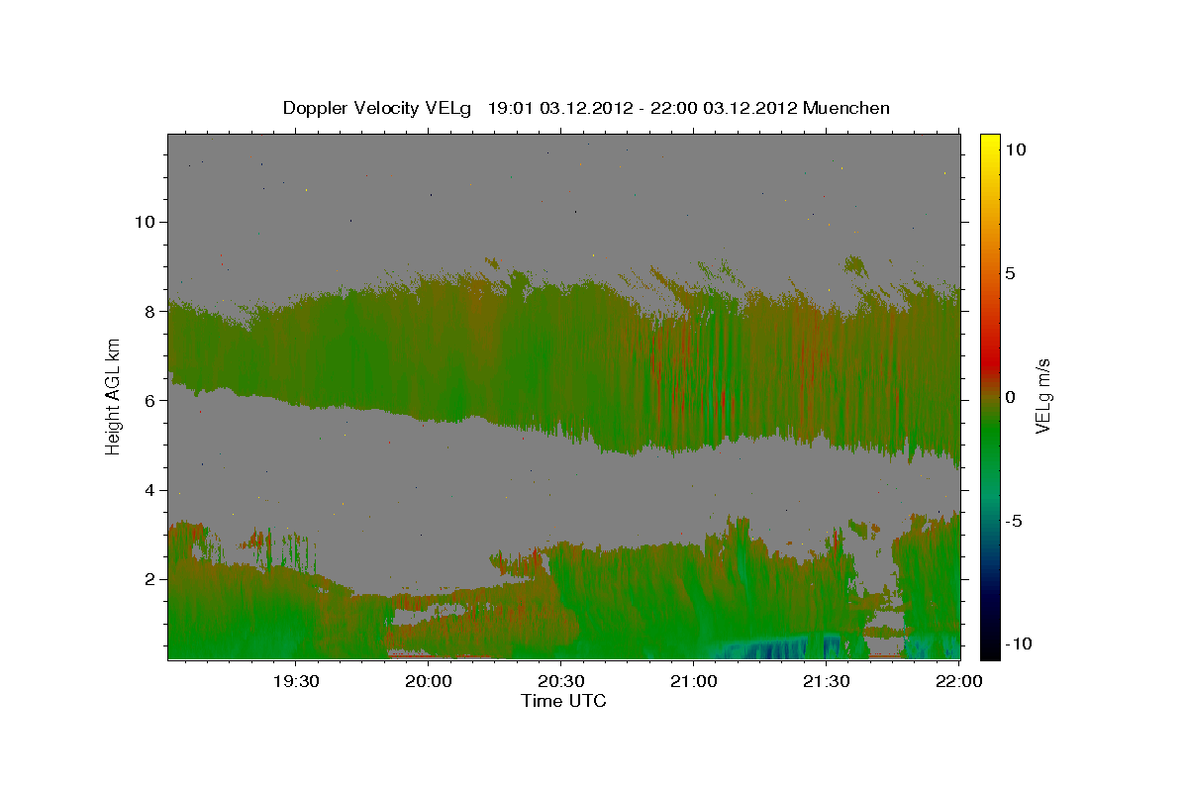Click the 20:00 time tick label

tap(430, 682)
